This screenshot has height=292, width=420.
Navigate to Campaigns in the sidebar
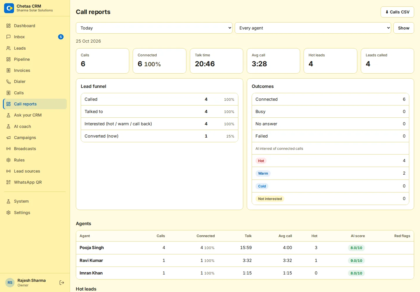[35, 138]
